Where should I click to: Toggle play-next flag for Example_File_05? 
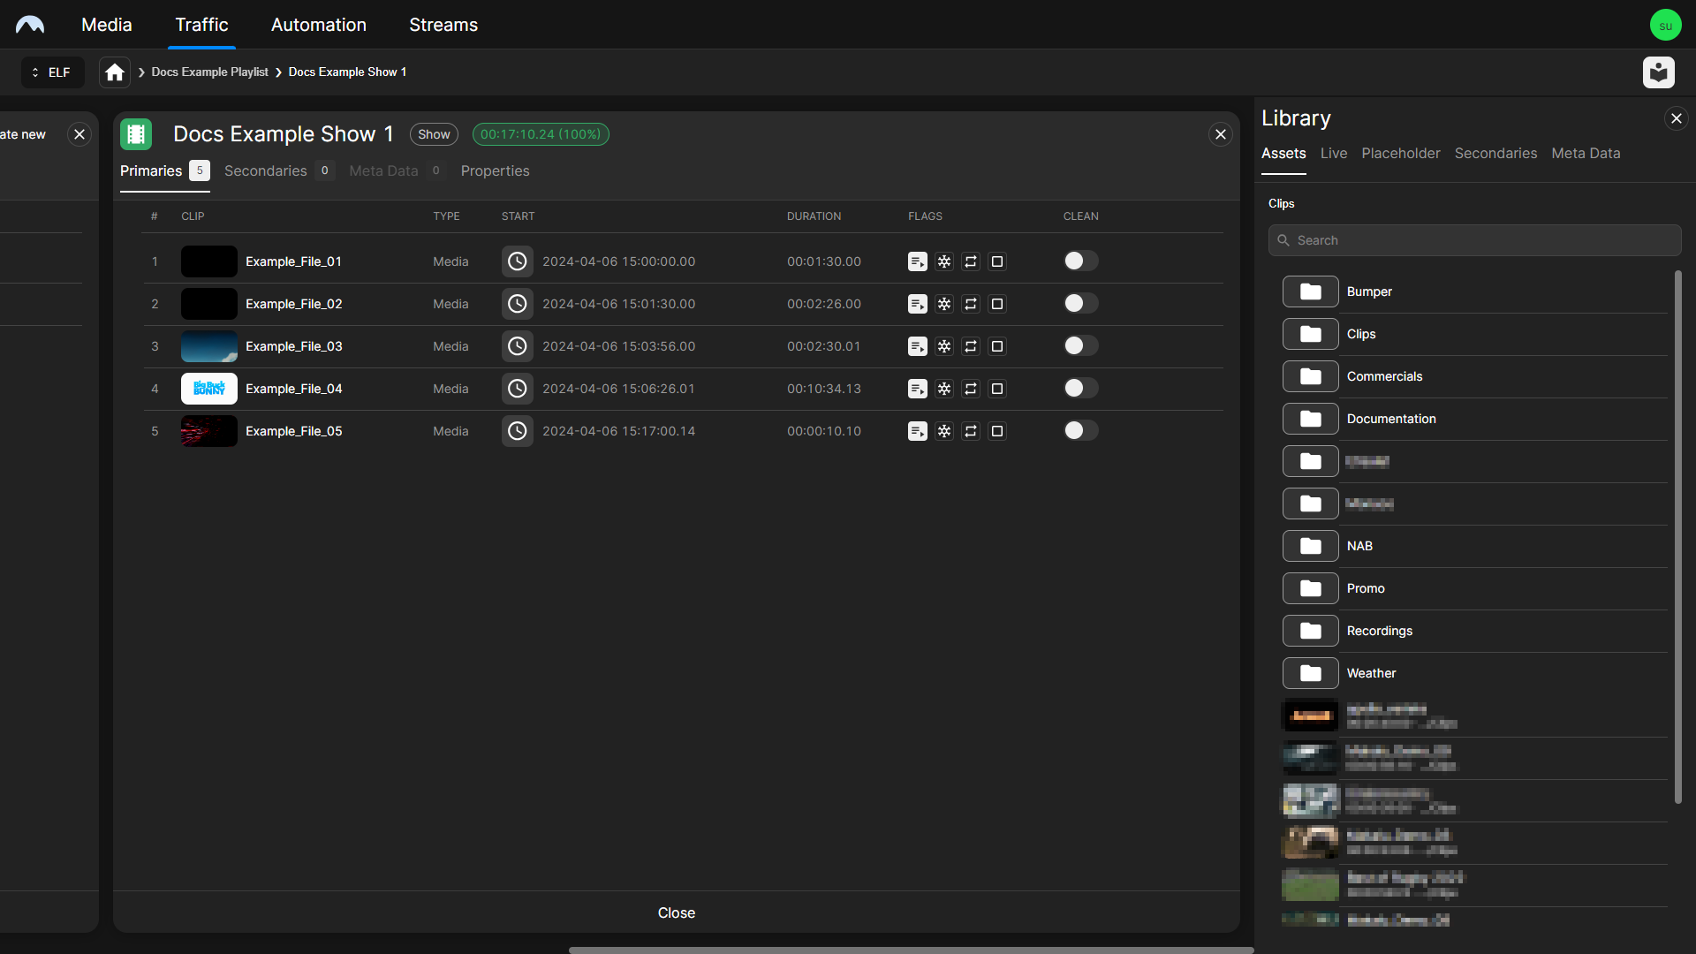click(918, 431)
